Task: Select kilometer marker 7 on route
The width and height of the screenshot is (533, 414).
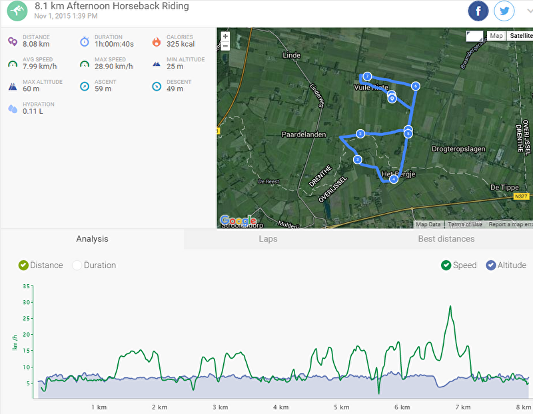Action: (x=367, y=76)
